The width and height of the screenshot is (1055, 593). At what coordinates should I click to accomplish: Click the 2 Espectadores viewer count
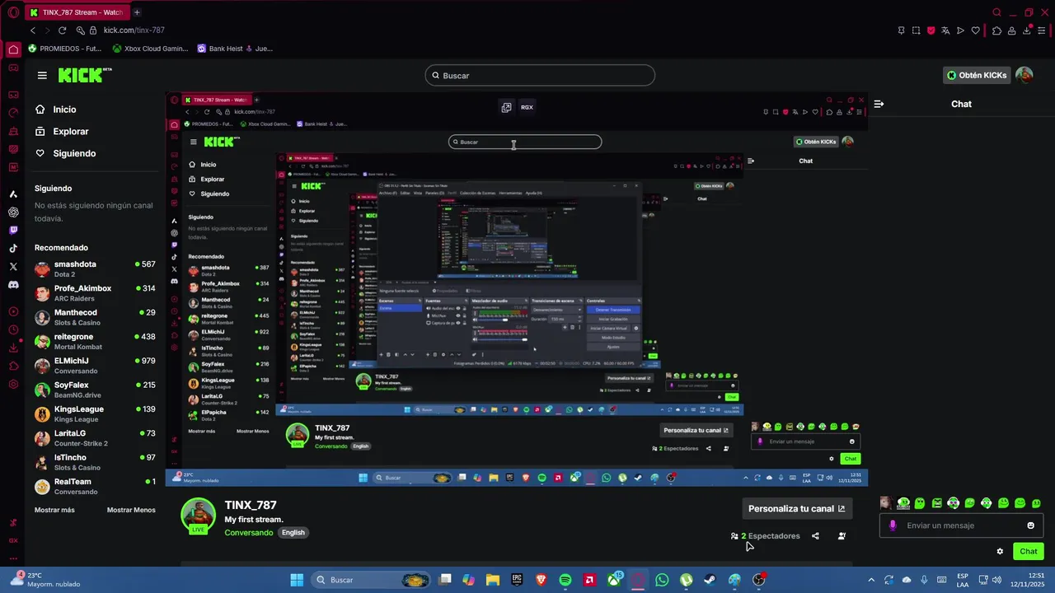tap(765, 536)
